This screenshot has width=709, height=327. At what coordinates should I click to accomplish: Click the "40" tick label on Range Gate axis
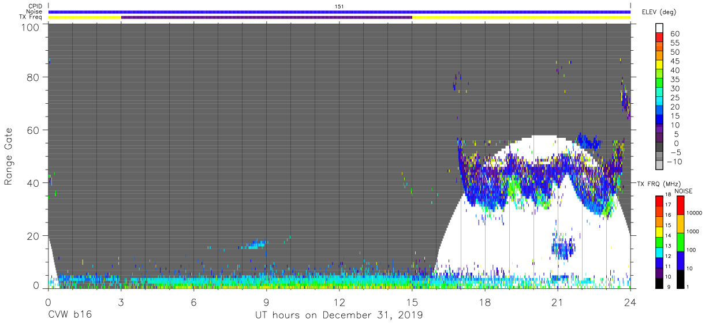pos(33,183)
